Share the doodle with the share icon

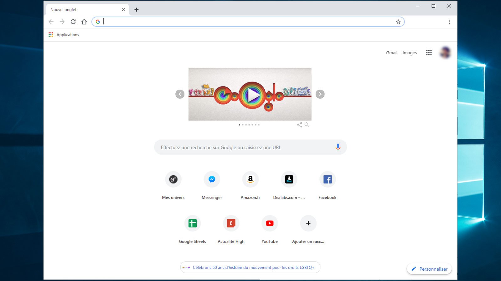point(300,125)
